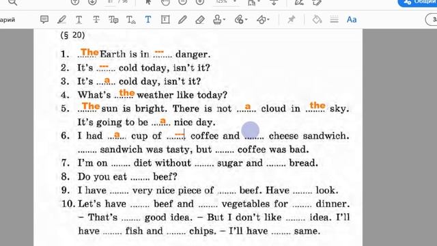The width and height of the screenshot is (437, 246).
Task: Select the sticky note comment tool
Action: point(44,20)
